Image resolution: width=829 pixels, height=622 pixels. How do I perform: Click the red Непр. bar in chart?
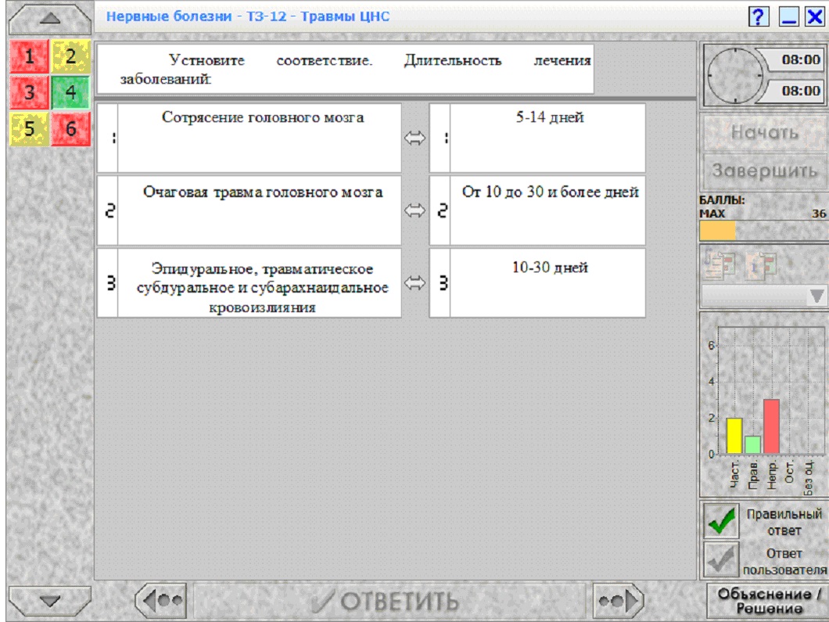click(771, 426)
